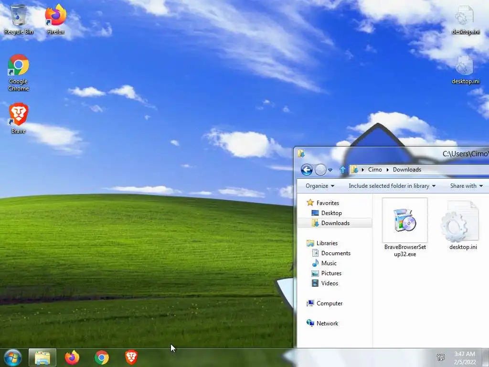Open Include selected folder in library menu
The image size is (489, 367).
tap(392, 186)
